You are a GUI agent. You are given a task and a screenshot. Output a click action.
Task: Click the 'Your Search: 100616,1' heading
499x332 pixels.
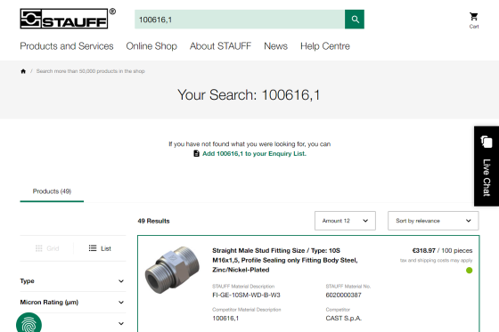pos(249,95)
